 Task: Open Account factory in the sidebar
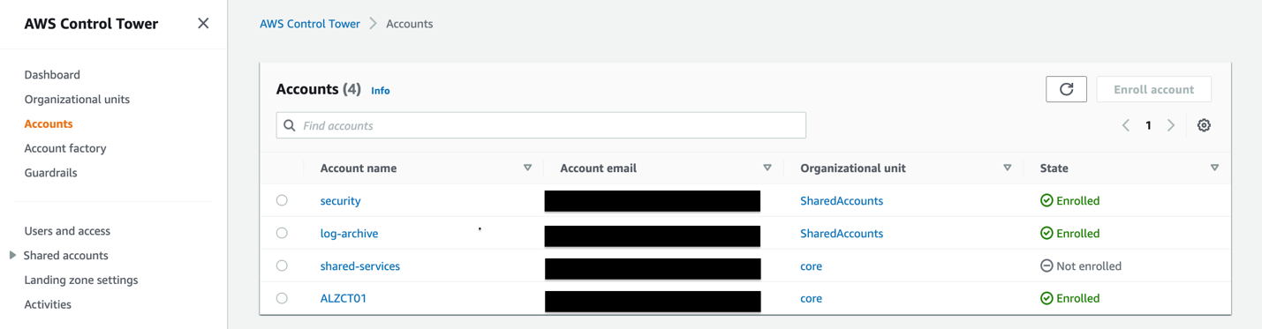point(65,148)
